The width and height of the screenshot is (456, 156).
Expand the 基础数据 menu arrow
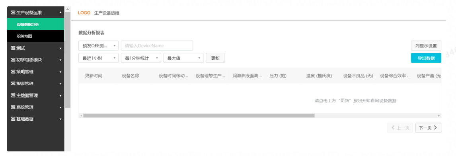click(x=60, y=119)
